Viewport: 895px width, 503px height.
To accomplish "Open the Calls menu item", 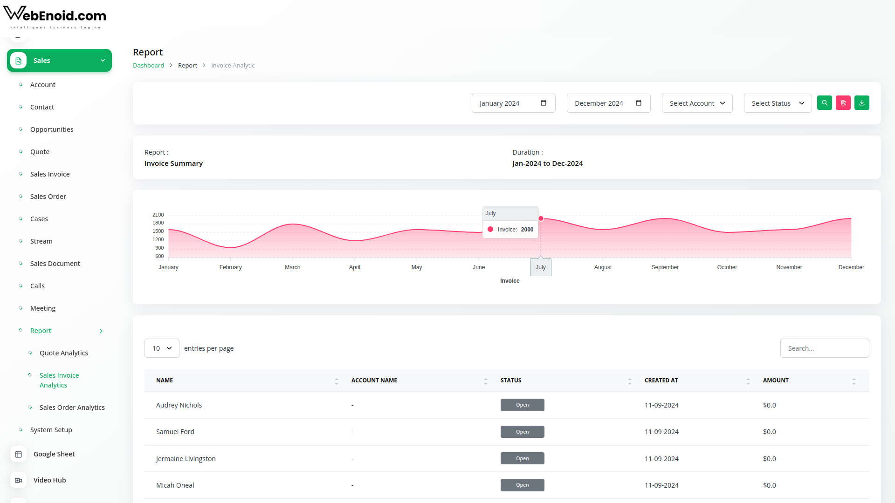I will pyautogui.click(x=37, y=286).
